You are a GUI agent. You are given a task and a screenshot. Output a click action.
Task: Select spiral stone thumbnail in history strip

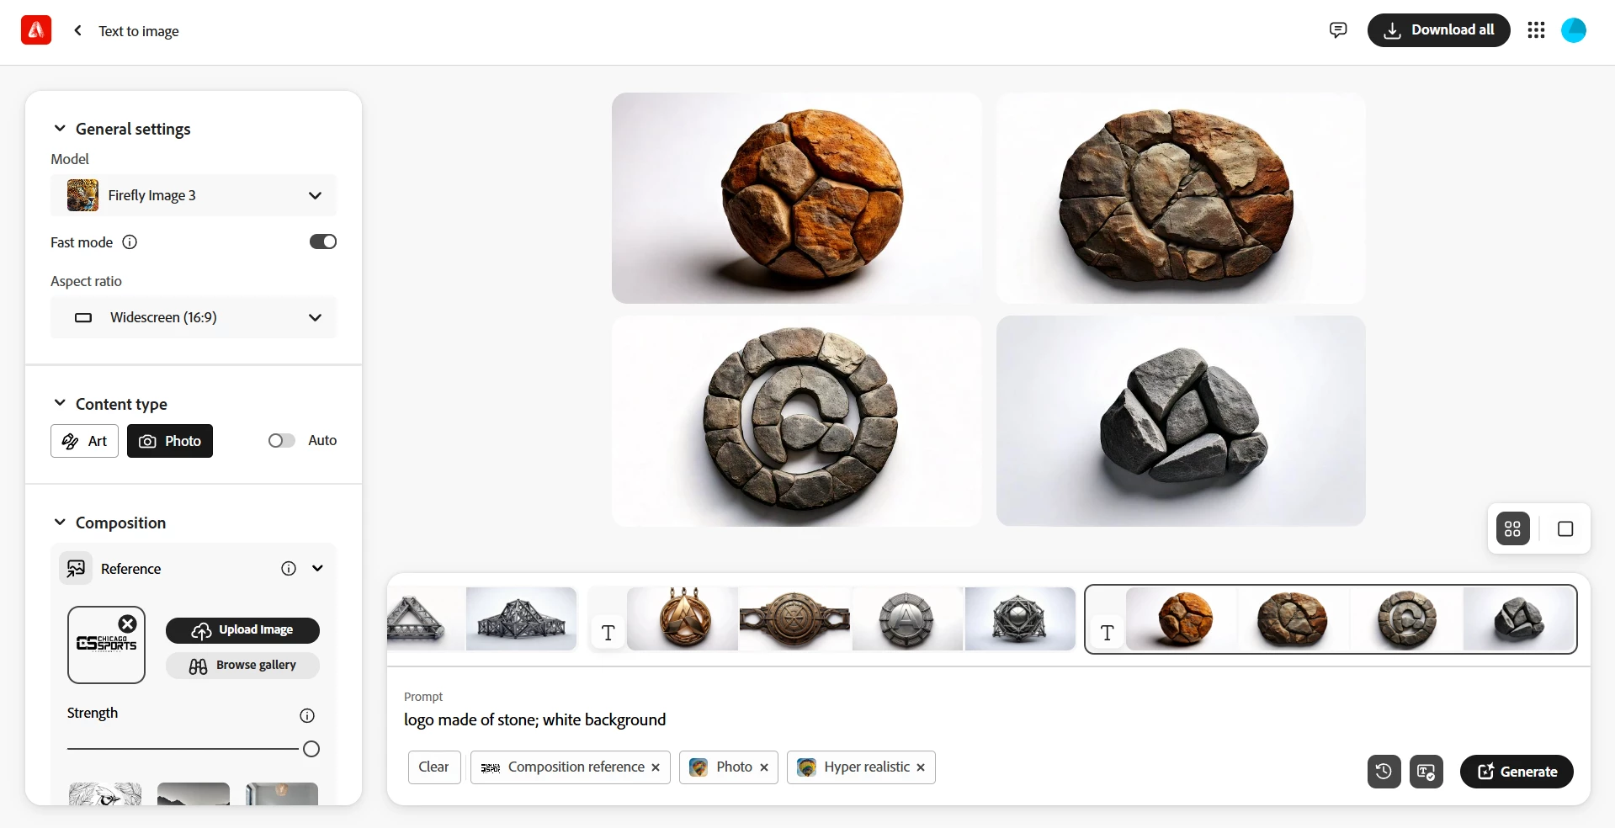[1406, 619]
